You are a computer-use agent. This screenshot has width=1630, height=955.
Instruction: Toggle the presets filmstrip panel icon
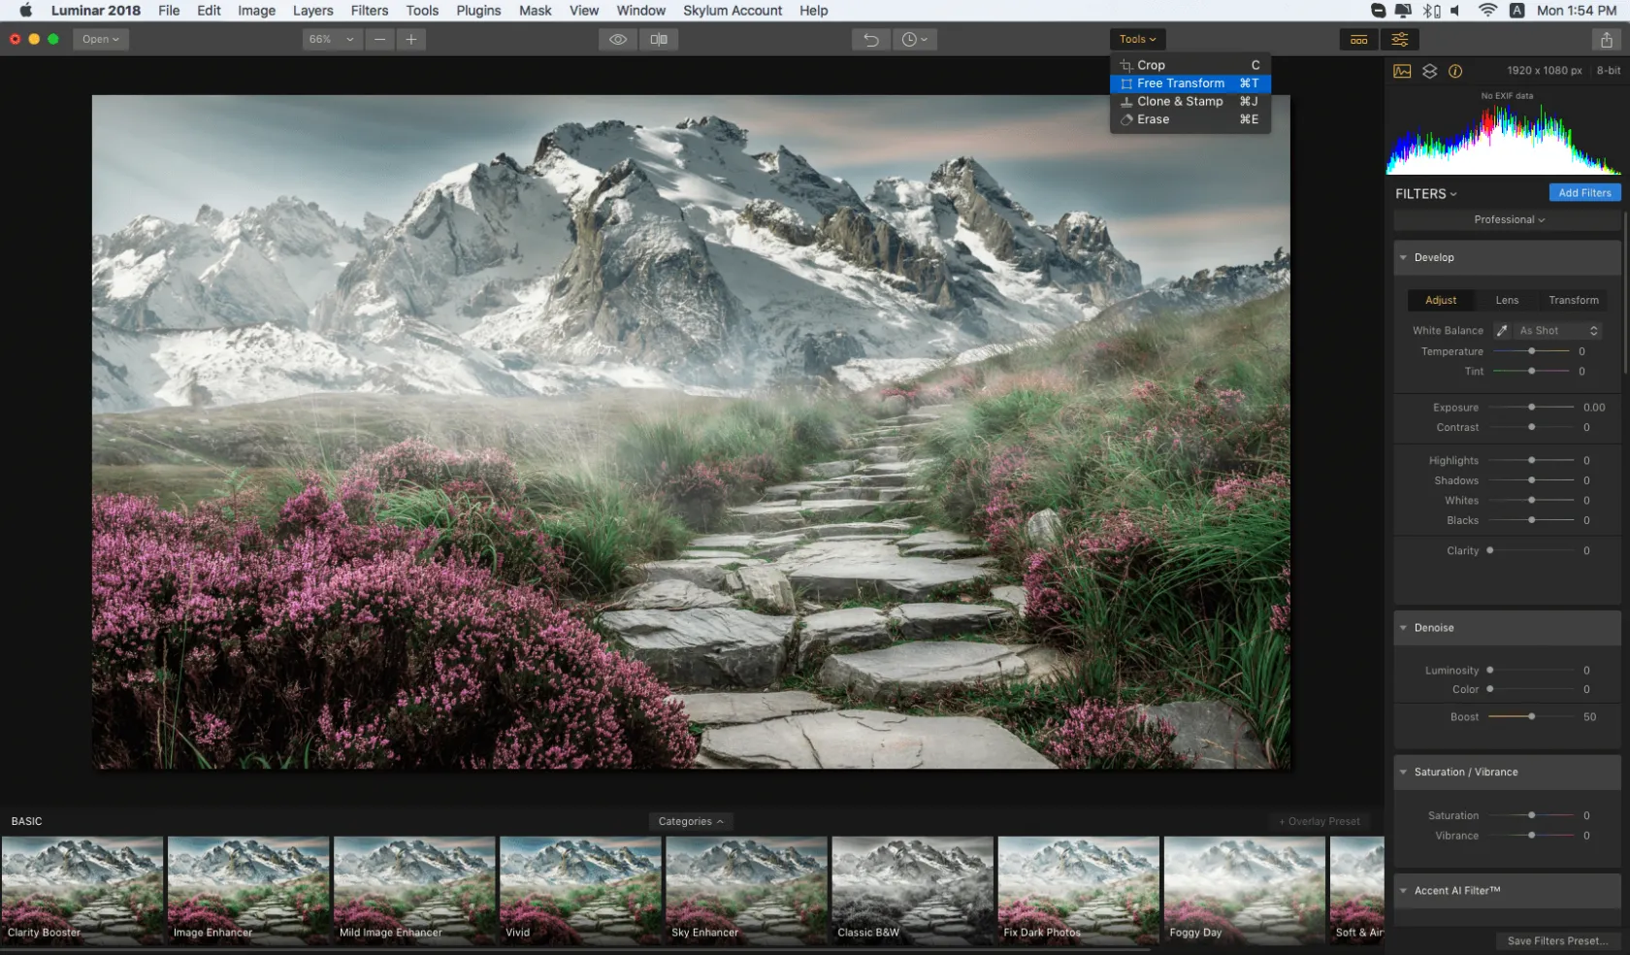tap(1359, 40)
